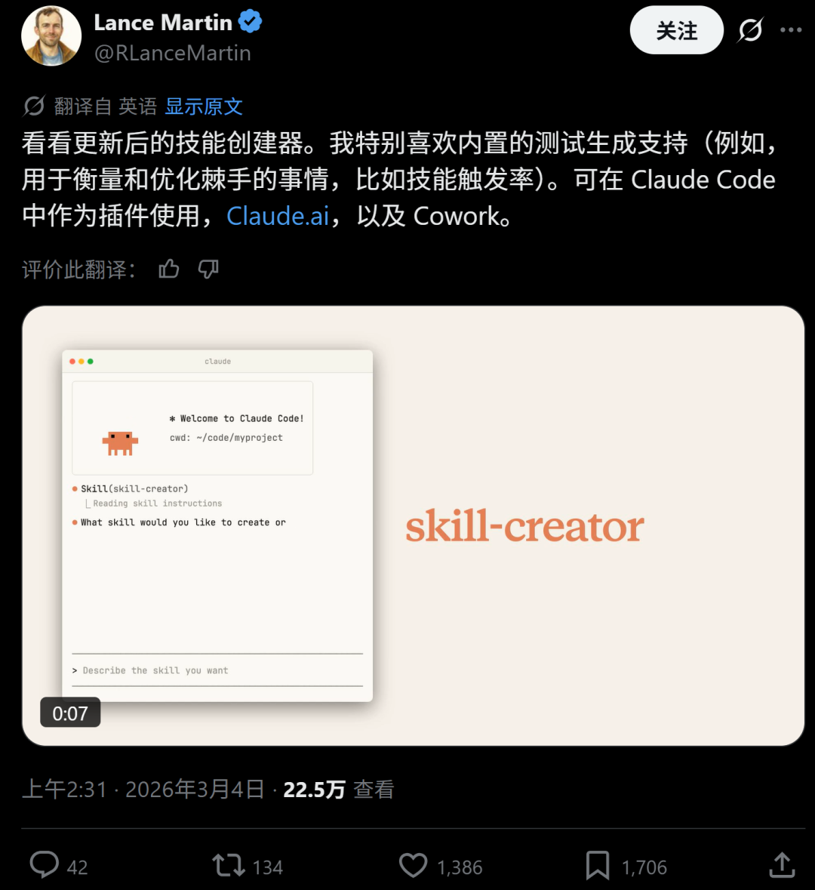815x890 pixels.
Task: Click the 0:07 video duration badge
Action: coord(70,713)
